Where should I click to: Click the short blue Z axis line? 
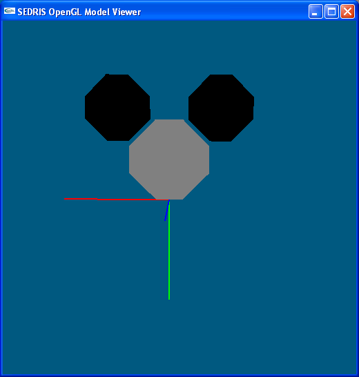click(x=166, y=211)
